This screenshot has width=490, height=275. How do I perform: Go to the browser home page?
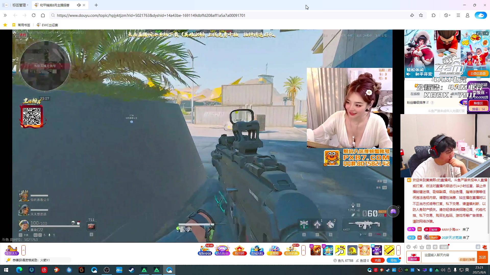coord(43,15)
